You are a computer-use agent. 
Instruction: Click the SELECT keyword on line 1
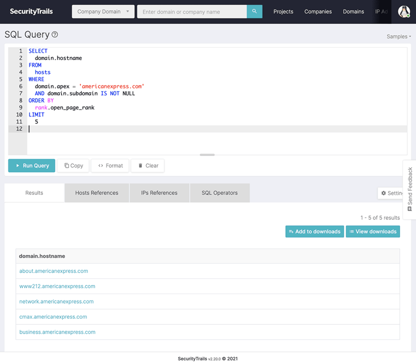[x=38, y=51]
